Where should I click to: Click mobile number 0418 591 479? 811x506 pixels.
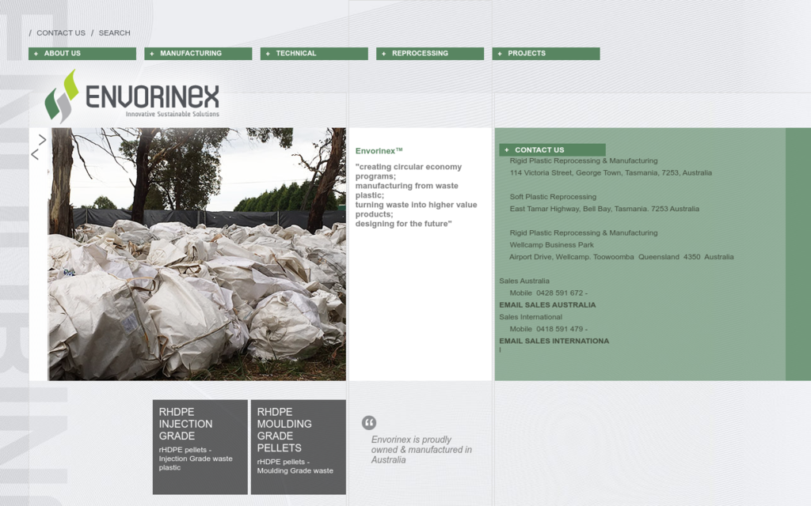coord(559,329)
